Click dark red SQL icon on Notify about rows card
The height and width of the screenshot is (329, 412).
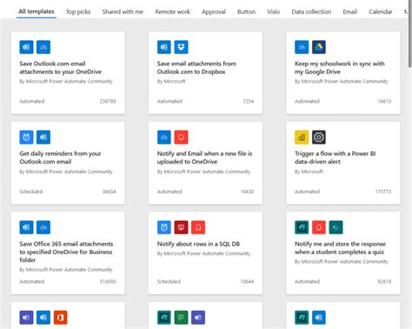coord(181,227)
